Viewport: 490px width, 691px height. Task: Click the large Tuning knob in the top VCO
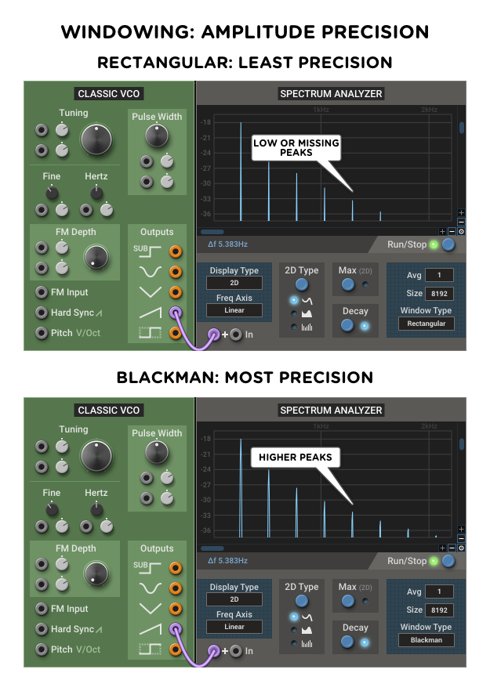pos(96,140)
